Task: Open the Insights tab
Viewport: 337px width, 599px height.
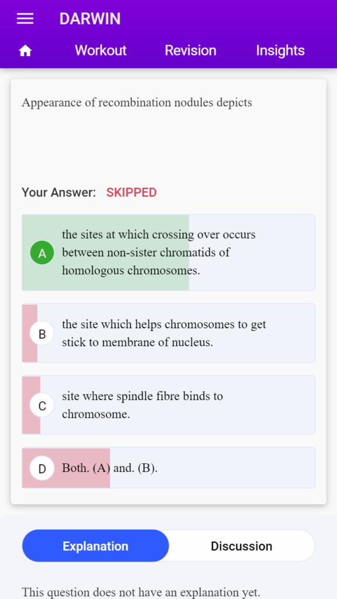Action: click(280, 50)
